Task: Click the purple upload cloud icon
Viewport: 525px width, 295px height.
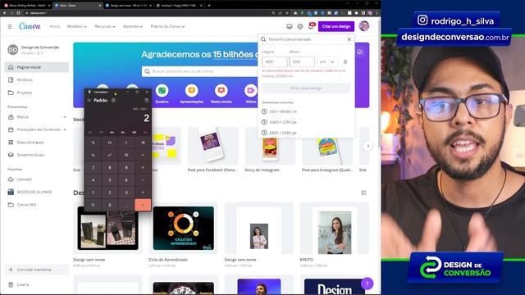Action: 360,52
